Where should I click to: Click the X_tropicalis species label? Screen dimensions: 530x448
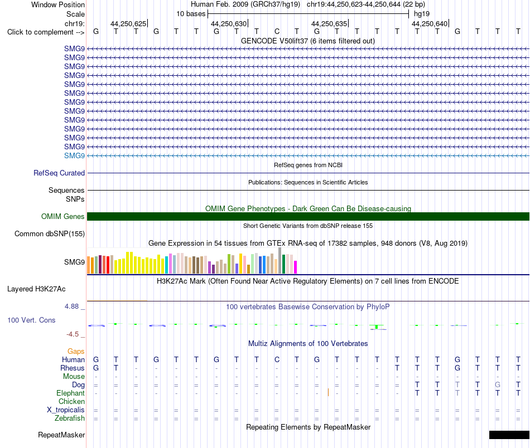(66, 410)
